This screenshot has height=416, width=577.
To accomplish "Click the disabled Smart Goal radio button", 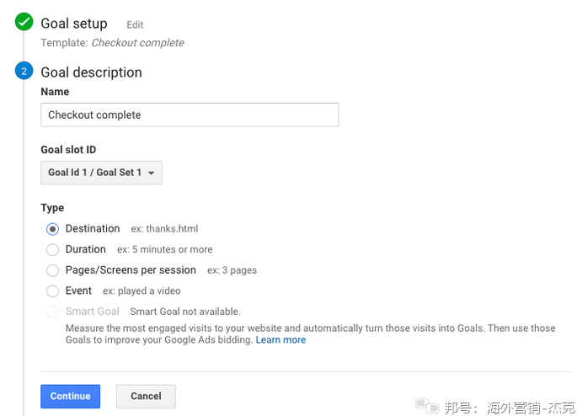I will coord(53,312).
